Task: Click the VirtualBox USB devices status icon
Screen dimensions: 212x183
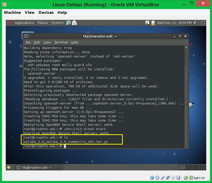Action: point(163,178)
